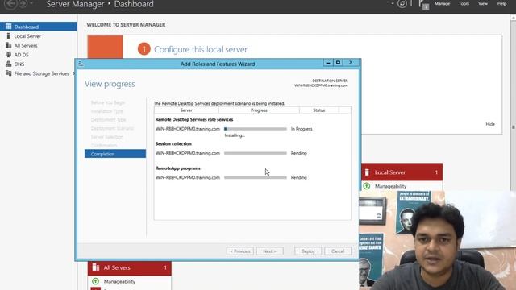The height and width of the screenshot is (290, 516).
Task: Open the Local Server tile header
Action: [402, 172]
